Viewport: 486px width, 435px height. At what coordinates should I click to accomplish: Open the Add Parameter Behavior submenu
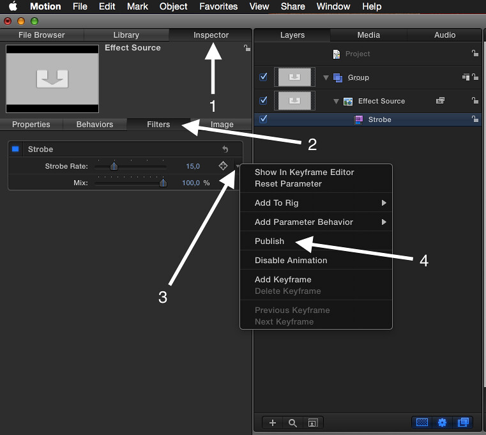[x=316, y=222]
